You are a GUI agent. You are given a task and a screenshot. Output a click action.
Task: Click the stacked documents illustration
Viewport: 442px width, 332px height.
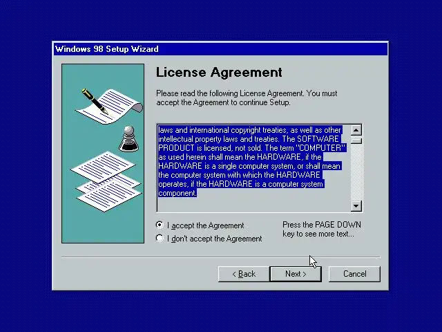point(106,181)
